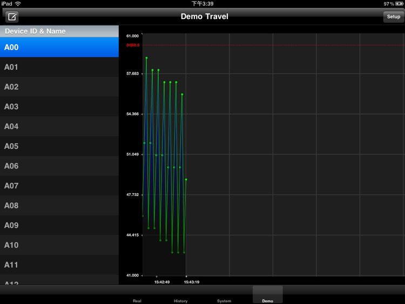Select device A00 in the list
This screenshot has height=304, width=405.
click(x=59, y=47)
